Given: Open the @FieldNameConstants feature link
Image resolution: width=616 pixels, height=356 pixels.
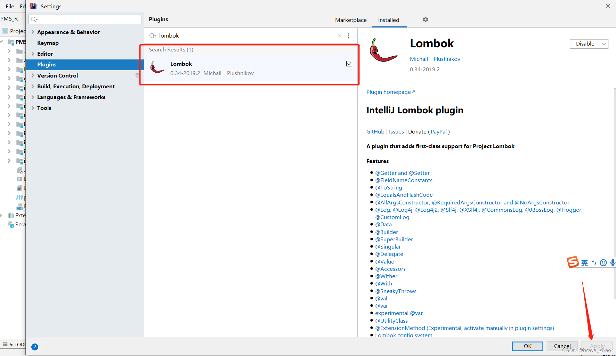Looking at the screenshot, I should tap(404, 180).
